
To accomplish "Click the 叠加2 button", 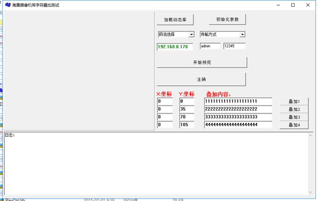I will (294, 109).
